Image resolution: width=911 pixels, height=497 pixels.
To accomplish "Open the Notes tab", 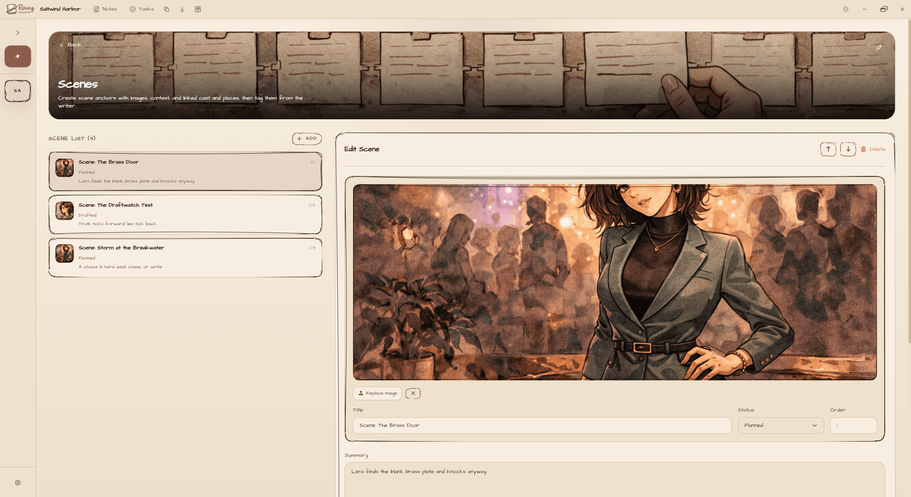I will (105, 9).
